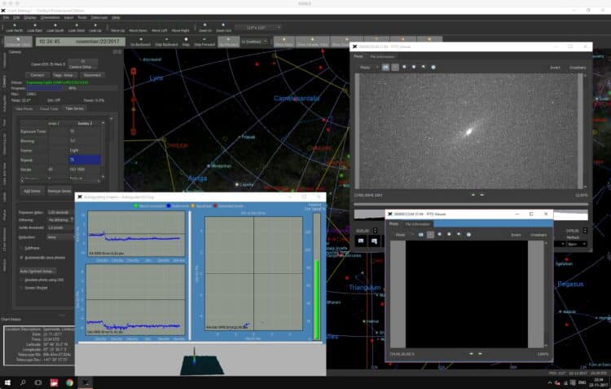The image size is (611, 389).
Task: Select the Zoom Out toolbar icon
Action: tap(223, 27)
